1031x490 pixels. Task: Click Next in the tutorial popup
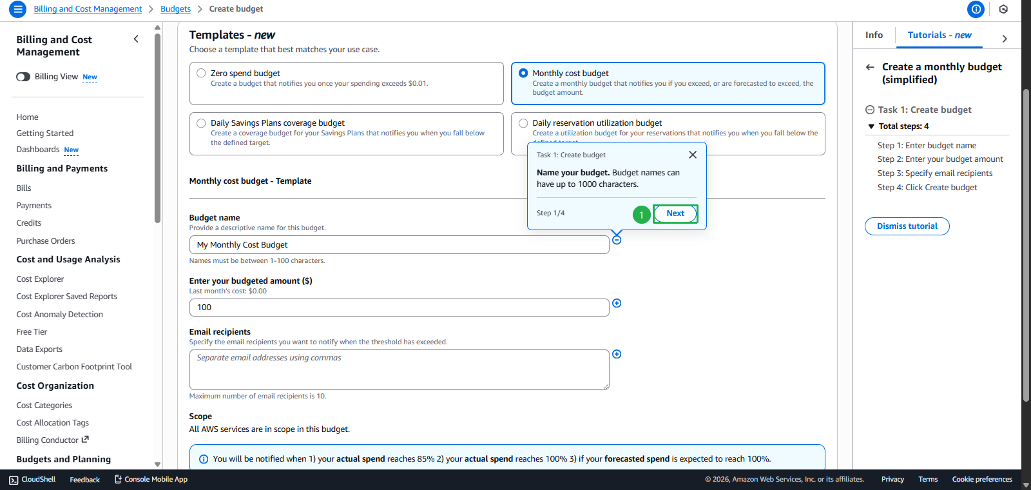coord(675,213)
